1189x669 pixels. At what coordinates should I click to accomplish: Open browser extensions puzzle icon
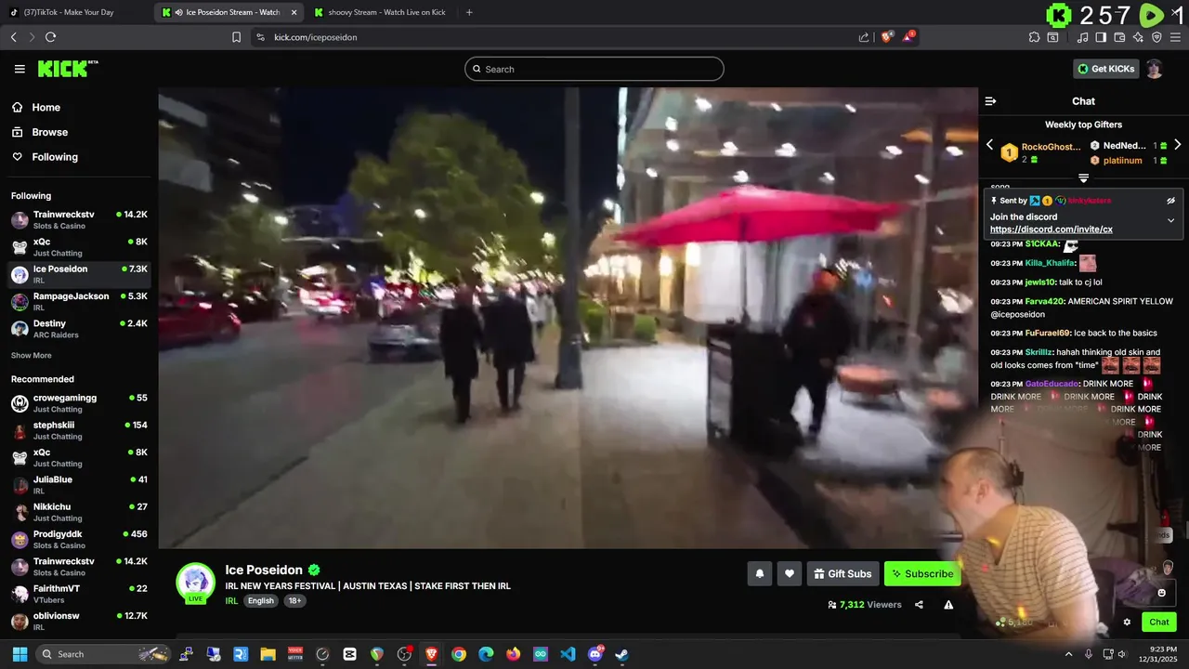tap(1034, 37)
